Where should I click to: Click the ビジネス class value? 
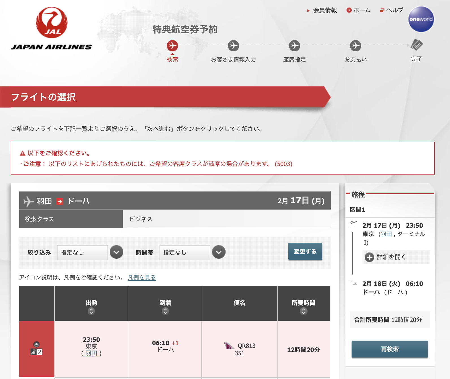pyautogui.click(x=141, y=219)
